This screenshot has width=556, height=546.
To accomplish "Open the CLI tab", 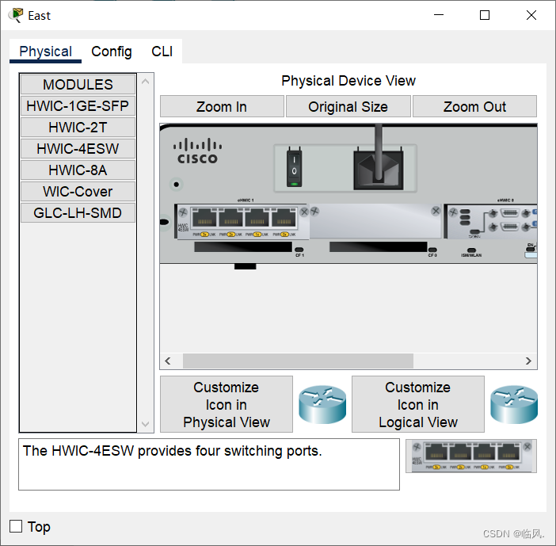I will [x=162, y=52].
